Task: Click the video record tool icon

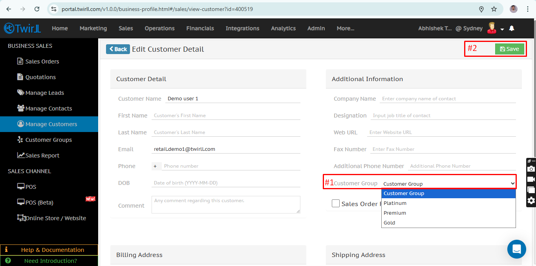Action: (531, 179)
